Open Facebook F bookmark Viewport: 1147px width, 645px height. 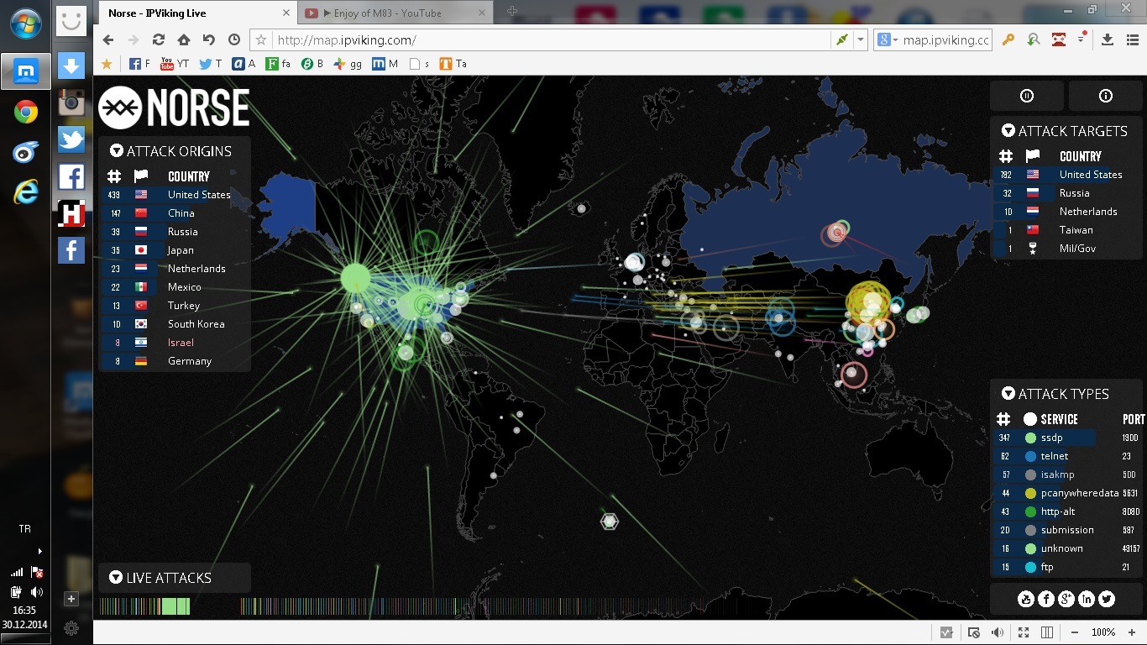tap(139, 64)
